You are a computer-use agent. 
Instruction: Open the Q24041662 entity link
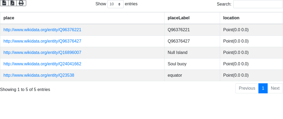(42, 64)
